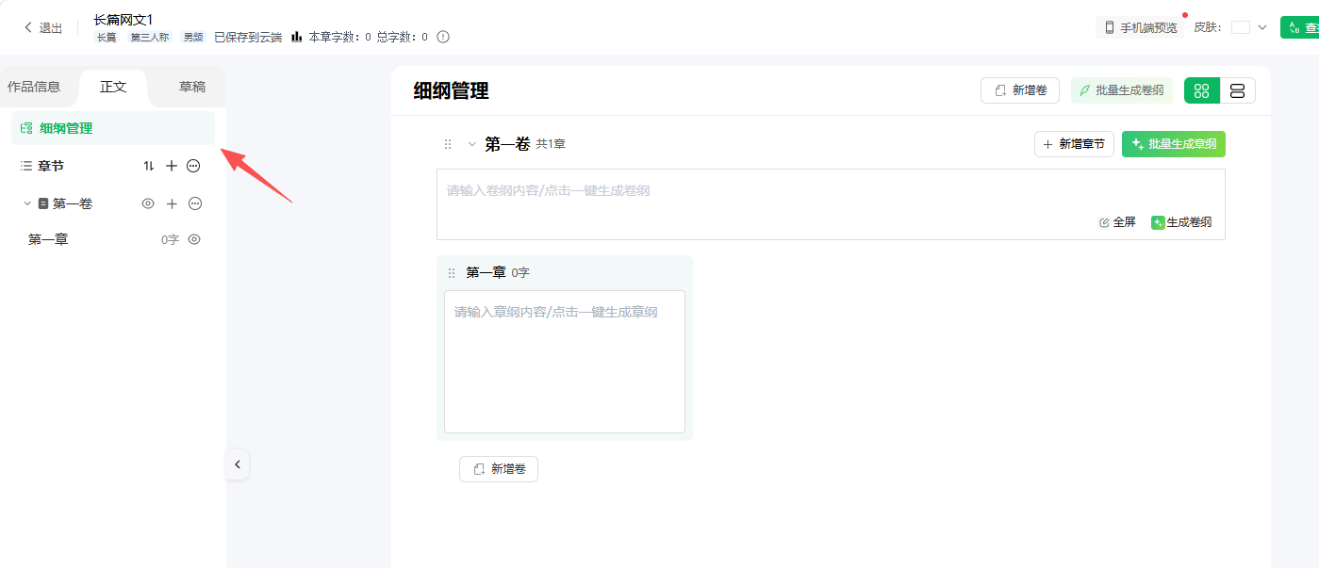The image size is (1319, 568).
Task: Click the 批量生成章纲 button
Action: click(x=1174, y=144)
